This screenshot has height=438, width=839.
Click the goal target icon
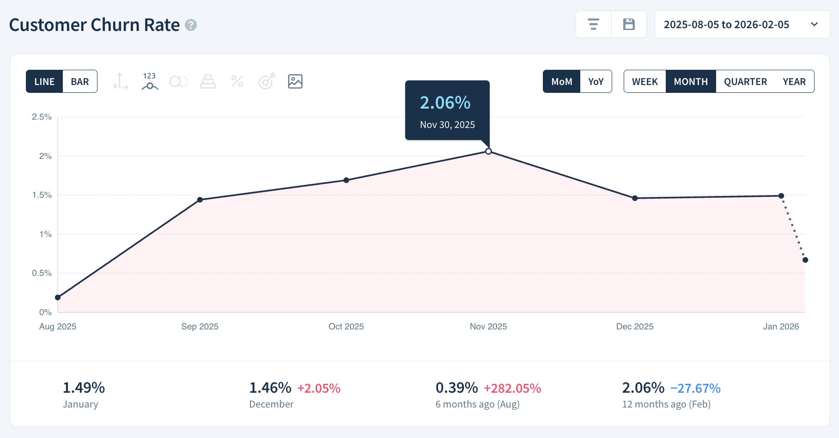(x=267, y=81)
